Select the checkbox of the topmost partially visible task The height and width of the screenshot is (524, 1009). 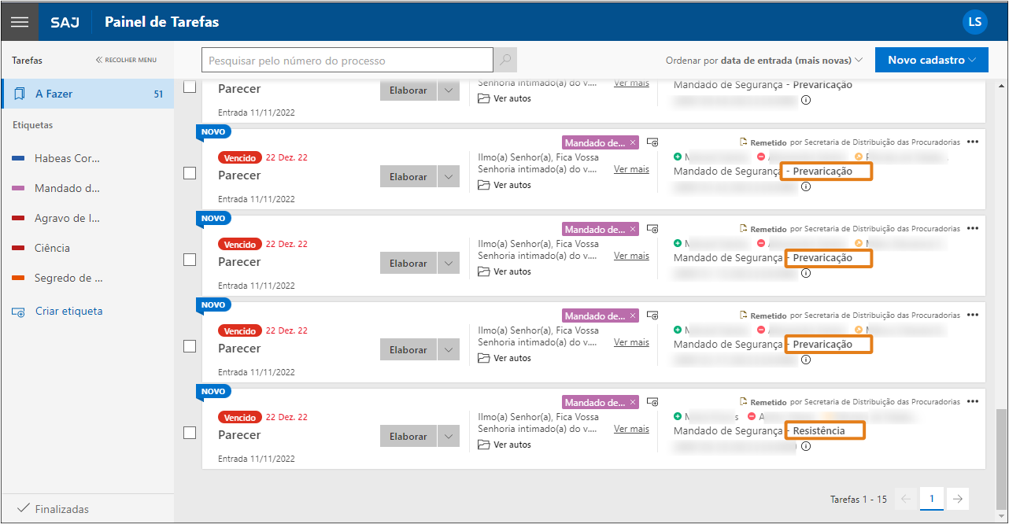(190, 87)
